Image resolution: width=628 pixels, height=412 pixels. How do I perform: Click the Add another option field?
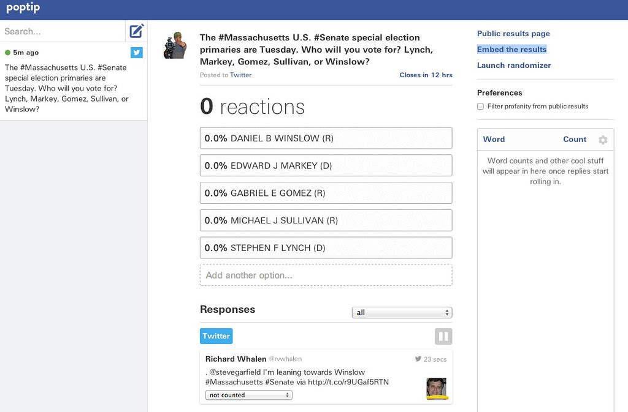(326, 275)
